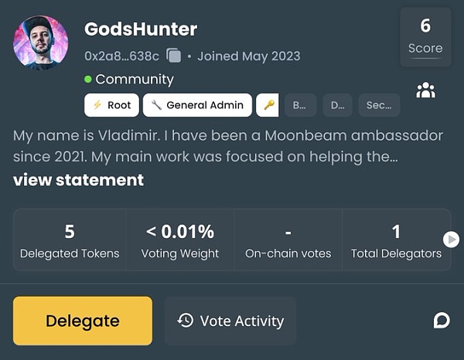Click the delegators group icon under Score

[425, 90]
